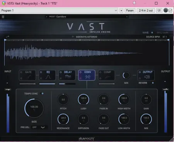Toggle CONV module power icon
The width and height of the screenshot is (174, 142).
coord(80,72)
